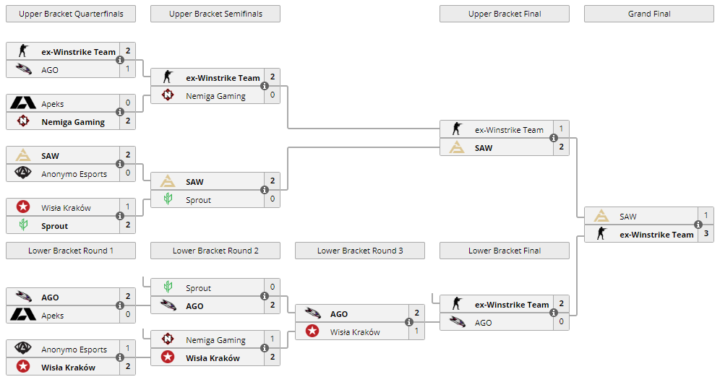
Task: Click ex-Winstrike Team's logo in the Upper Bracket Final
Action: (x=457, y=130)
